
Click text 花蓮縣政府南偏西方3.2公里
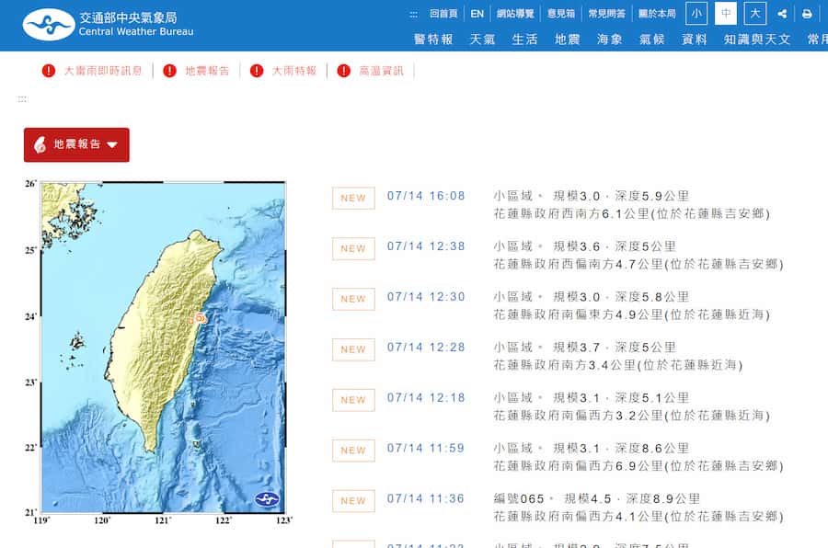[x=579, y=416]
